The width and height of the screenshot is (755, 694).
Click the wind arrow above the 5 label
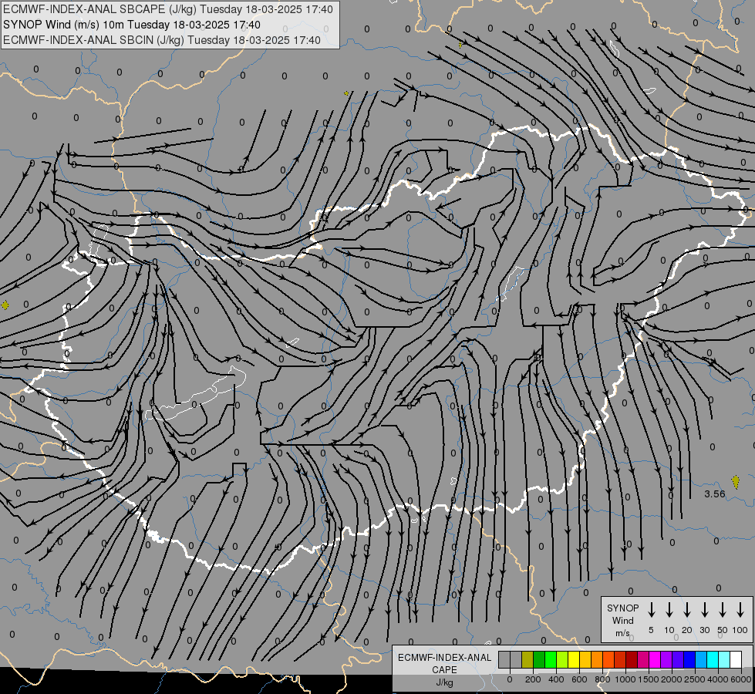tap(652, 610)
